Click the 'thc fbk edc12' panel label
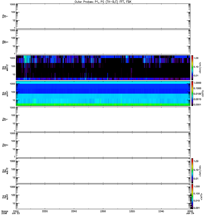This screenshot has height=219, width=206. coord(5,171)
